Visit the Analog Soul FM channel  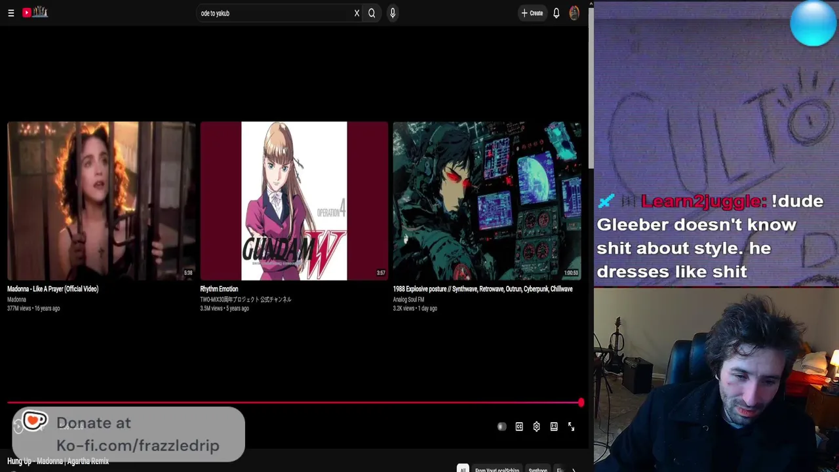(408, 300)
